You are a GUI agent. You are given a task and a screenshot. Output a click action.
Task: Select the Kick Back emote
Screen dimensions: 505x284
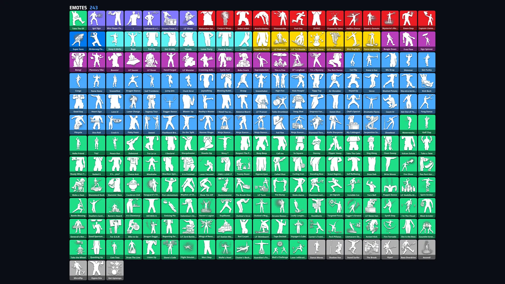(x=427, y=83)
